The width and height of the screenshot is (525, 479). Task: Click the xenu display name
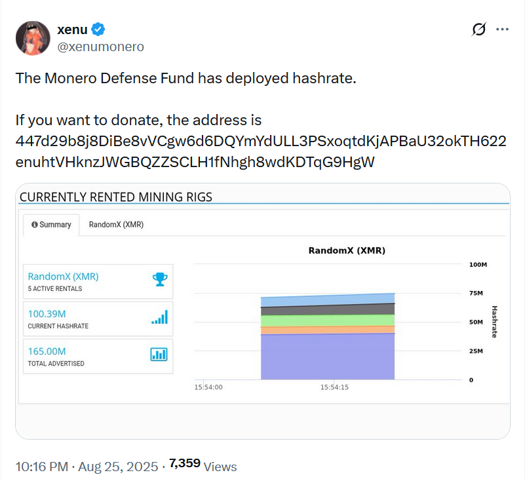coord(72,29)
